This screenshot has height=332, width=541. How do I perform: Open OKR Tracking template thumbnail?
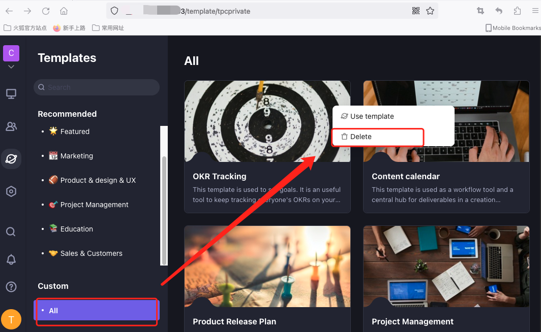[267, 121]
